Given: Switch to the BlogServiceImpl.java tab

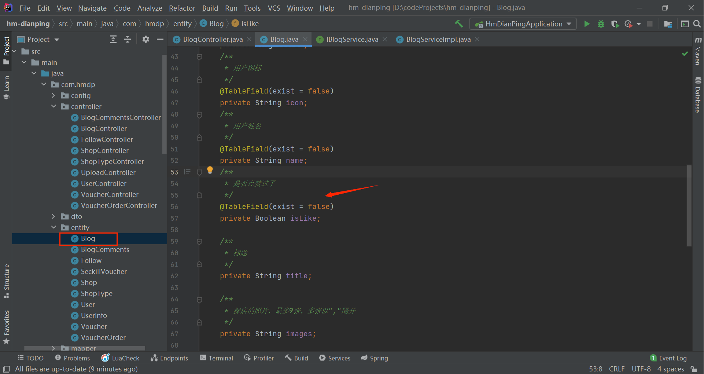Looking at the screenshot, I should tap(438, 39).
